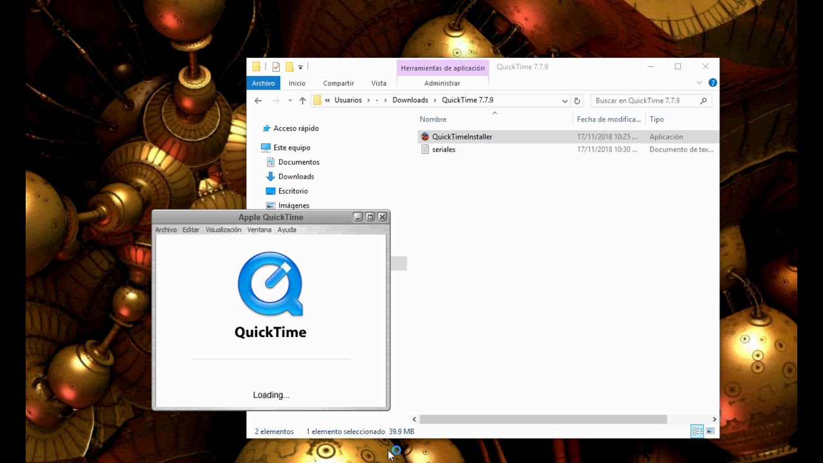823x463 pixels.
Task: Open the Administrar ribbon tab
Action: 442,83
